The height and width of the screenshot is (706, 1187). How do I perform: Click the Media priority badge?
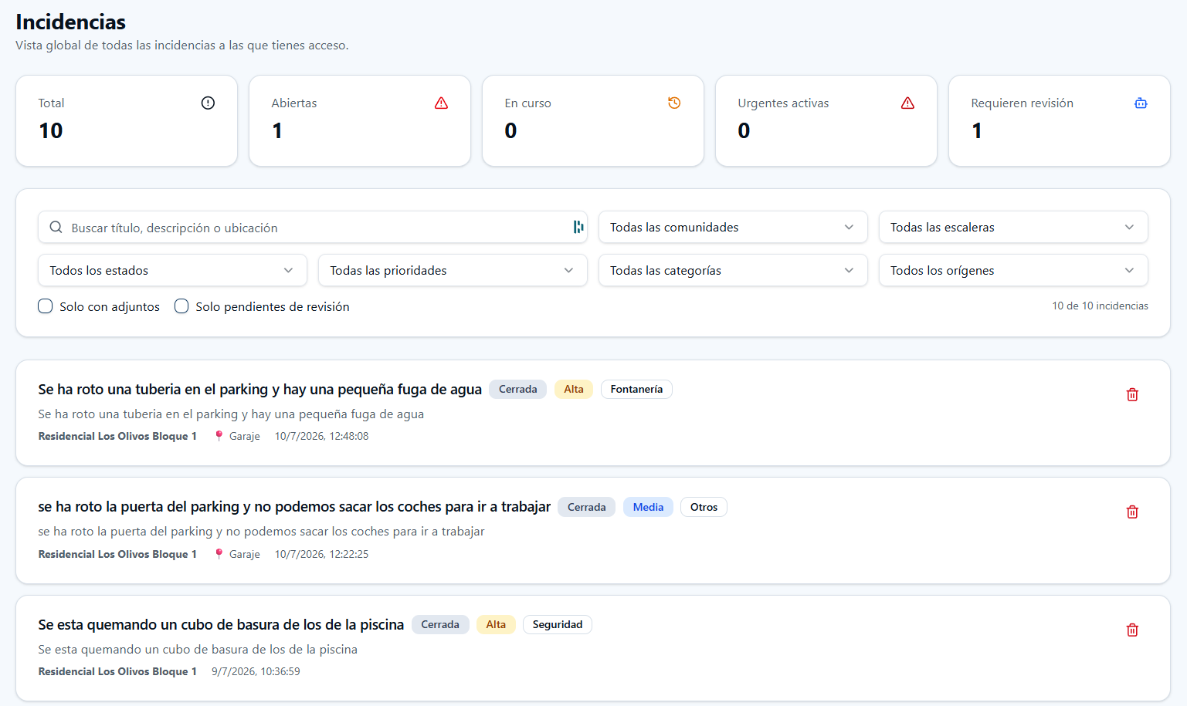point(648,507)
